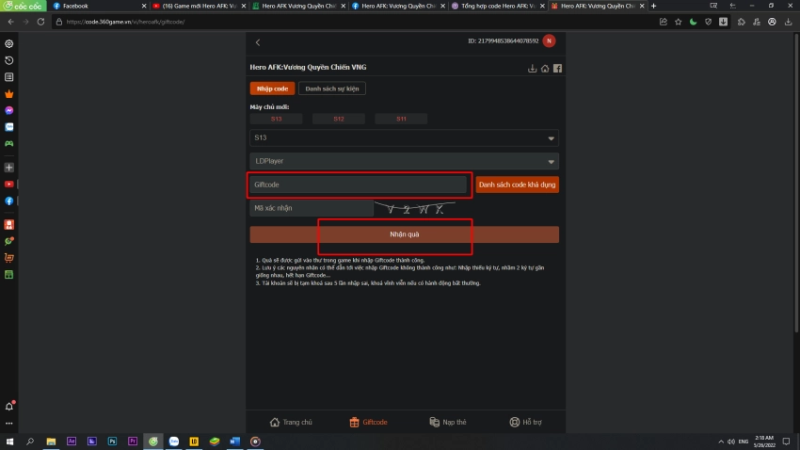This screenshot has width=800, height=450.
Task: Open Coc Coc sidebar settings gear
Action: click(9, 44)
